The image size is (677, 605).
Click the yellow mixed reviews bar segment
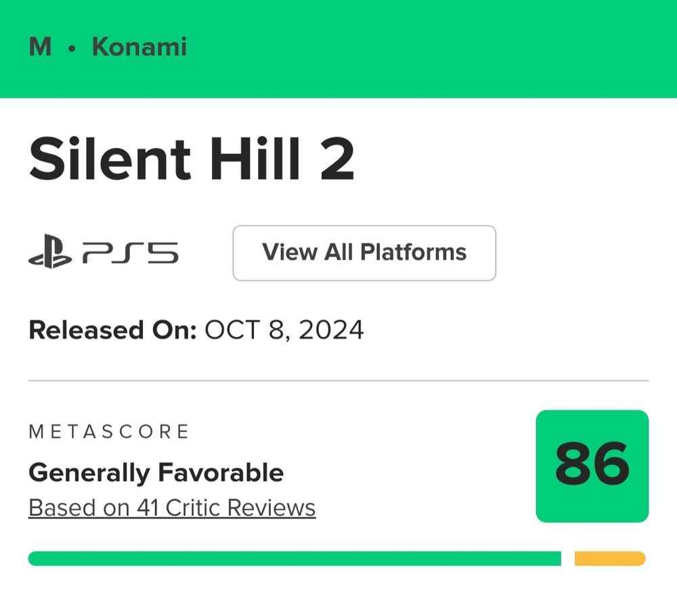point(609,558)
